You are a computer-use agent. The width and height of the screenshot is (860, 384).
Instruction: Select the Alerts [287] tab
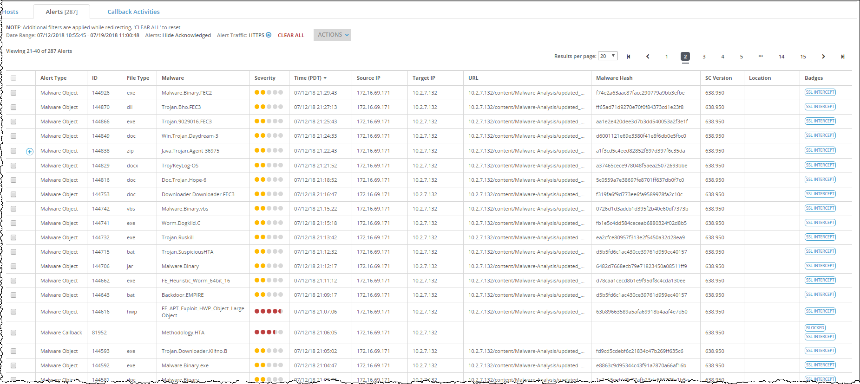pos(62,12)
